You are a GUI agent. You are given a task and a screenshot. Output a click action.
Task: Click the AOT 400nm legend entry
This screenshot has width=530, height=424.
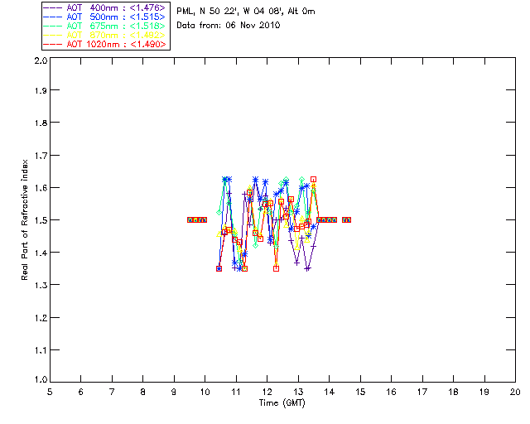coord(104,7)
